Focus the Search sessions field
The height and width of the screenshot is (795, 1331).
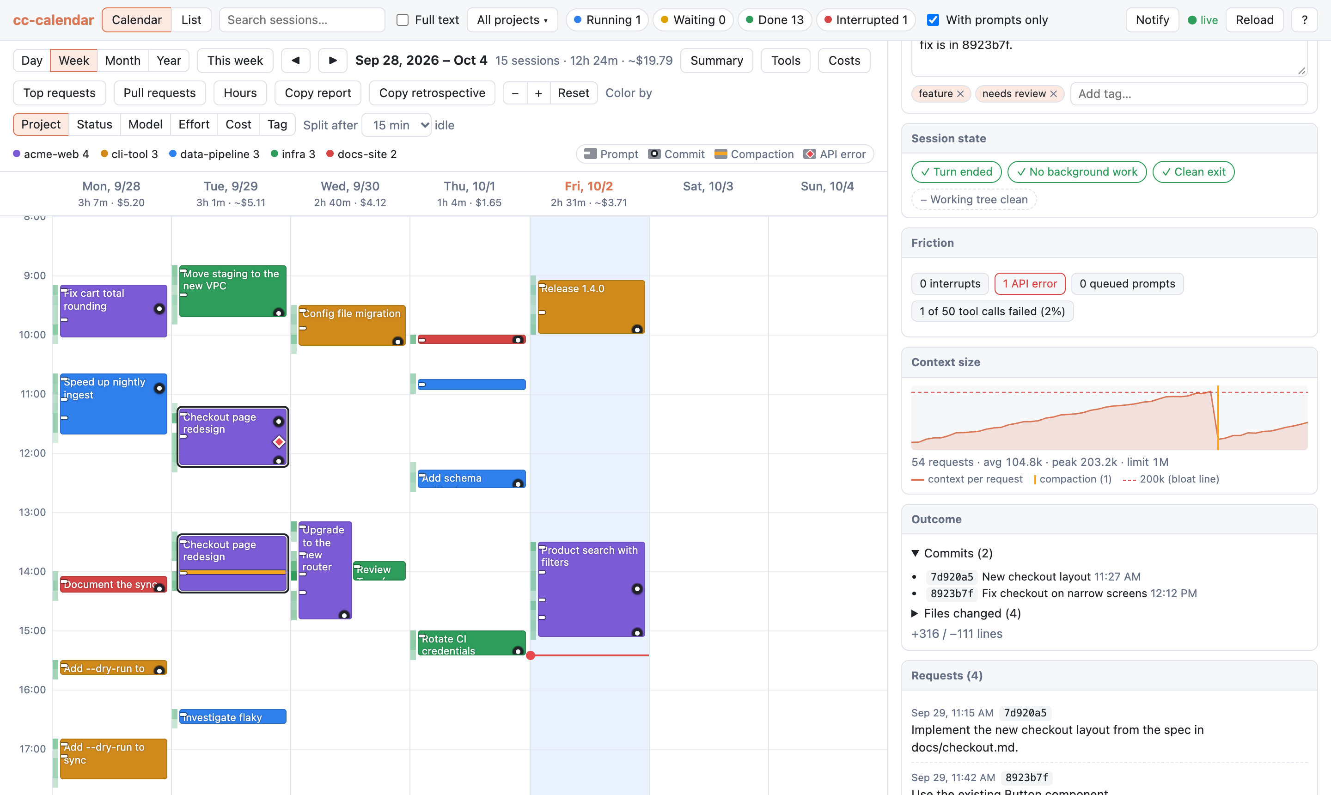[x=302, y=20]
